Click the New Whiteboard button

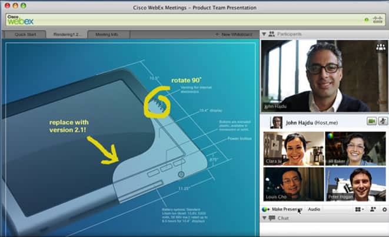click(234, 34)
